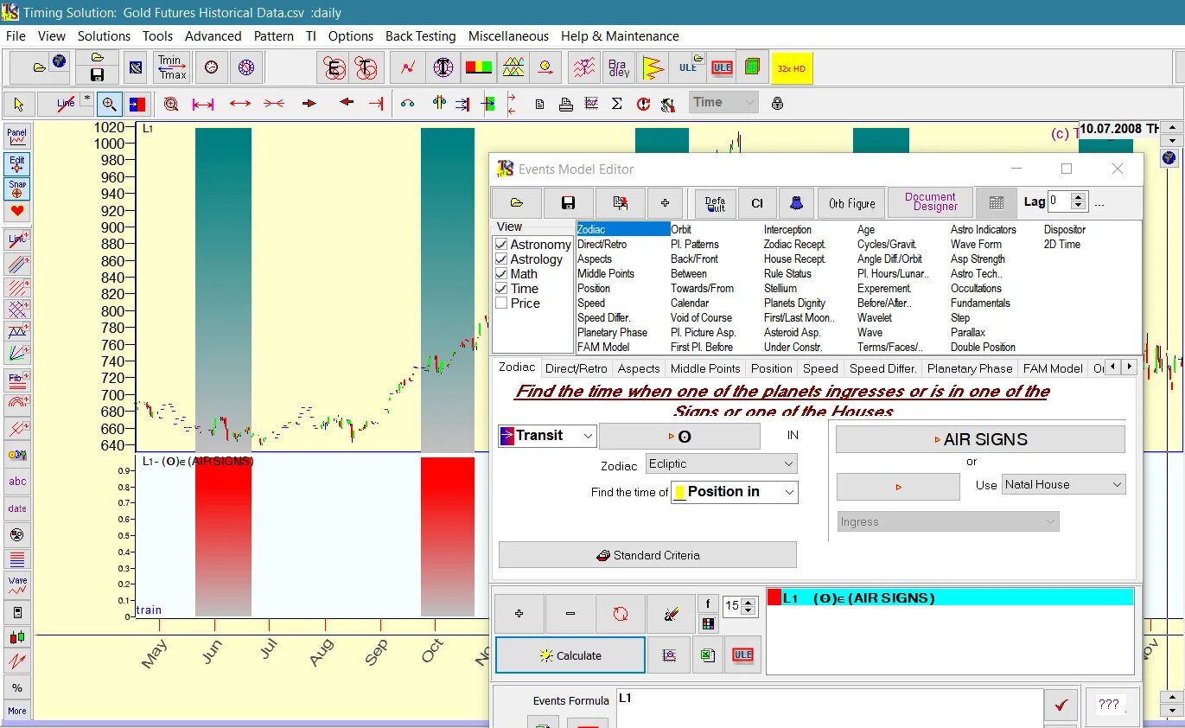Click the save icon in Events Model Editor

[568, 203]
